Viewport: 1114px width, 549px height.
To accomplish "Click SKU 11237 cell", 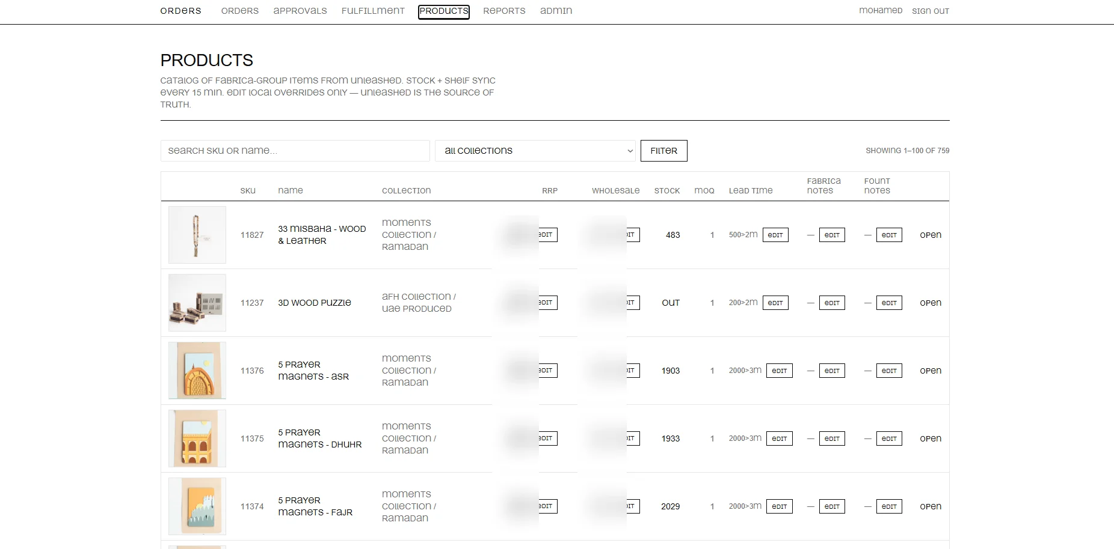I will [252, 303].
